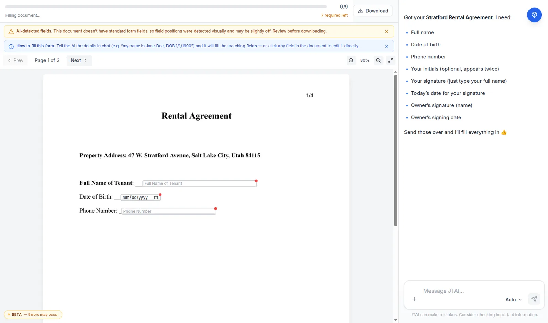This screenshot has width=548, height=323.
Task: Zoom out the document
Action: click(351, 60)
